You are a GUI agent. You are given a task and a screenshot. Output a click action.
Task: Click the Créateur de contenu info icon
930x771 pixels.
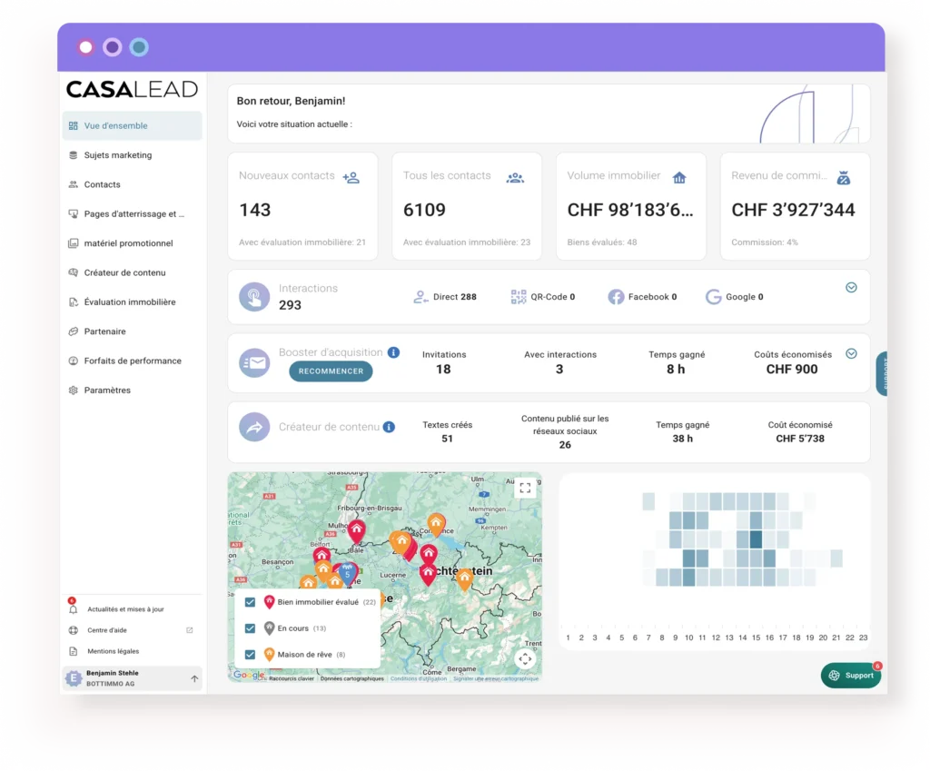click(389, 427)
